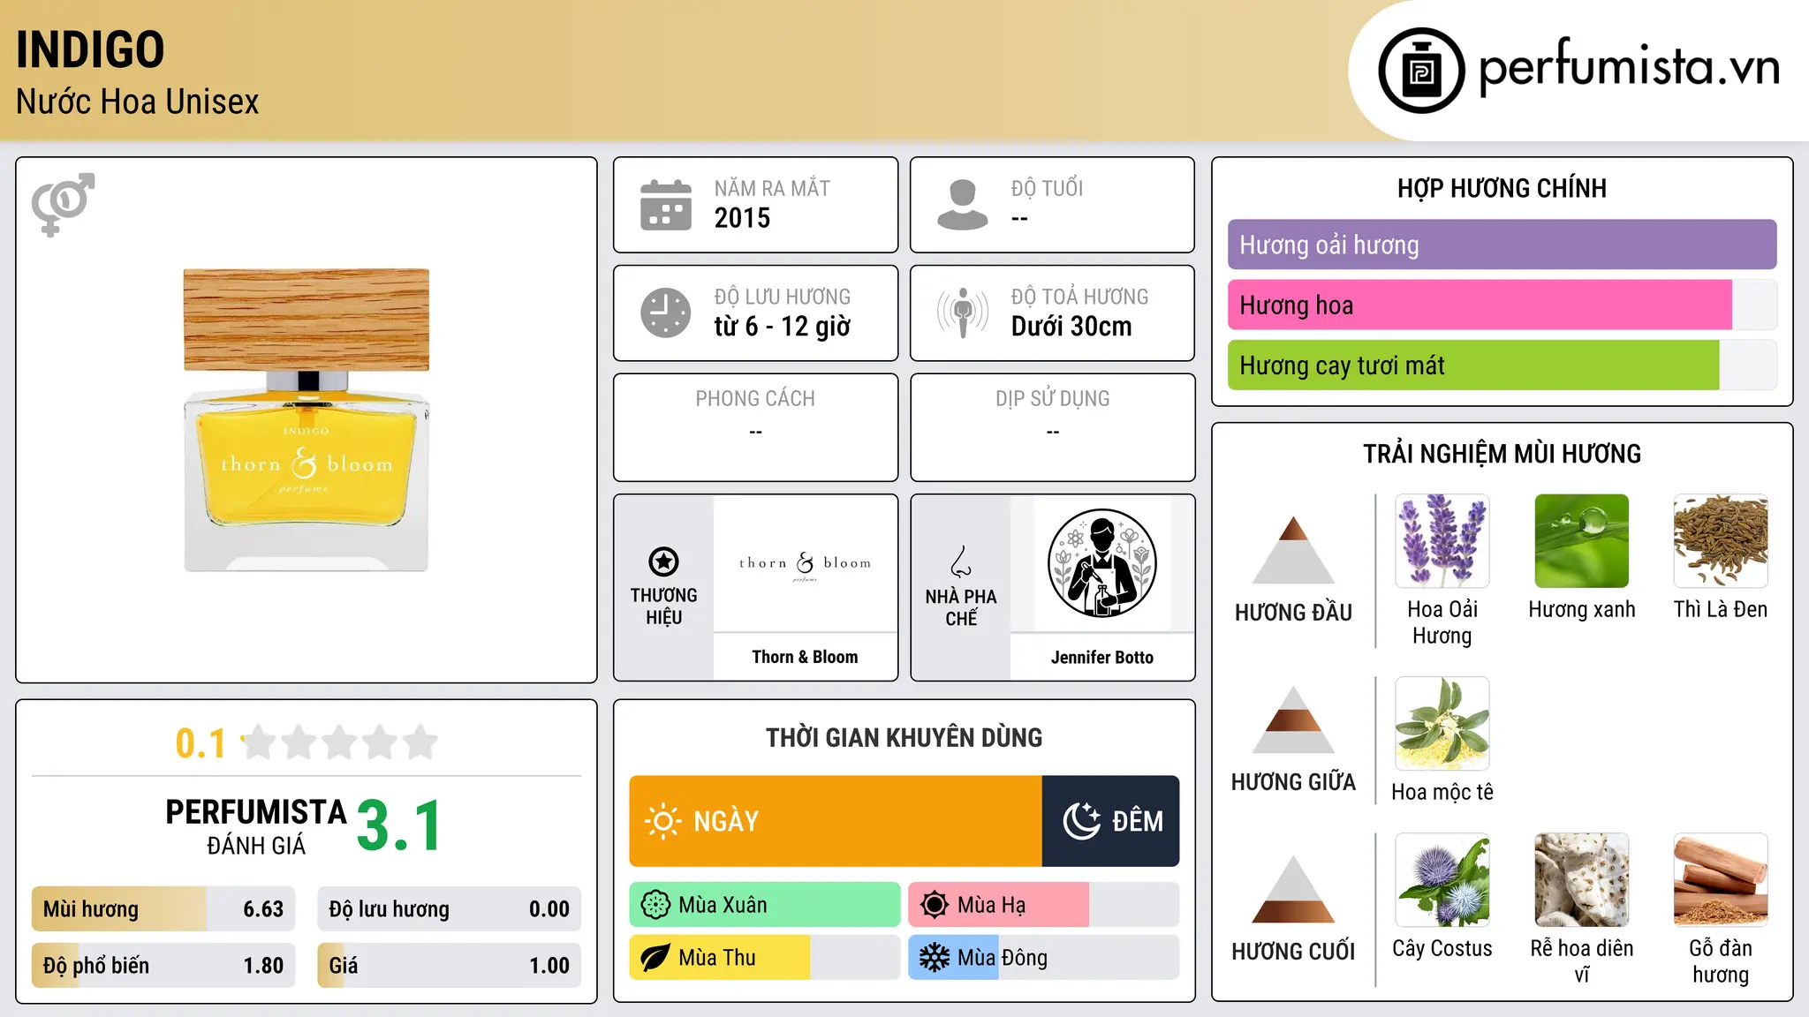Click the THỜI GIAN KHUYÊN DÙNG heading
The width and height of the screenshot is (1809, 1017).
pyautogui.click(x=904, y=737)
